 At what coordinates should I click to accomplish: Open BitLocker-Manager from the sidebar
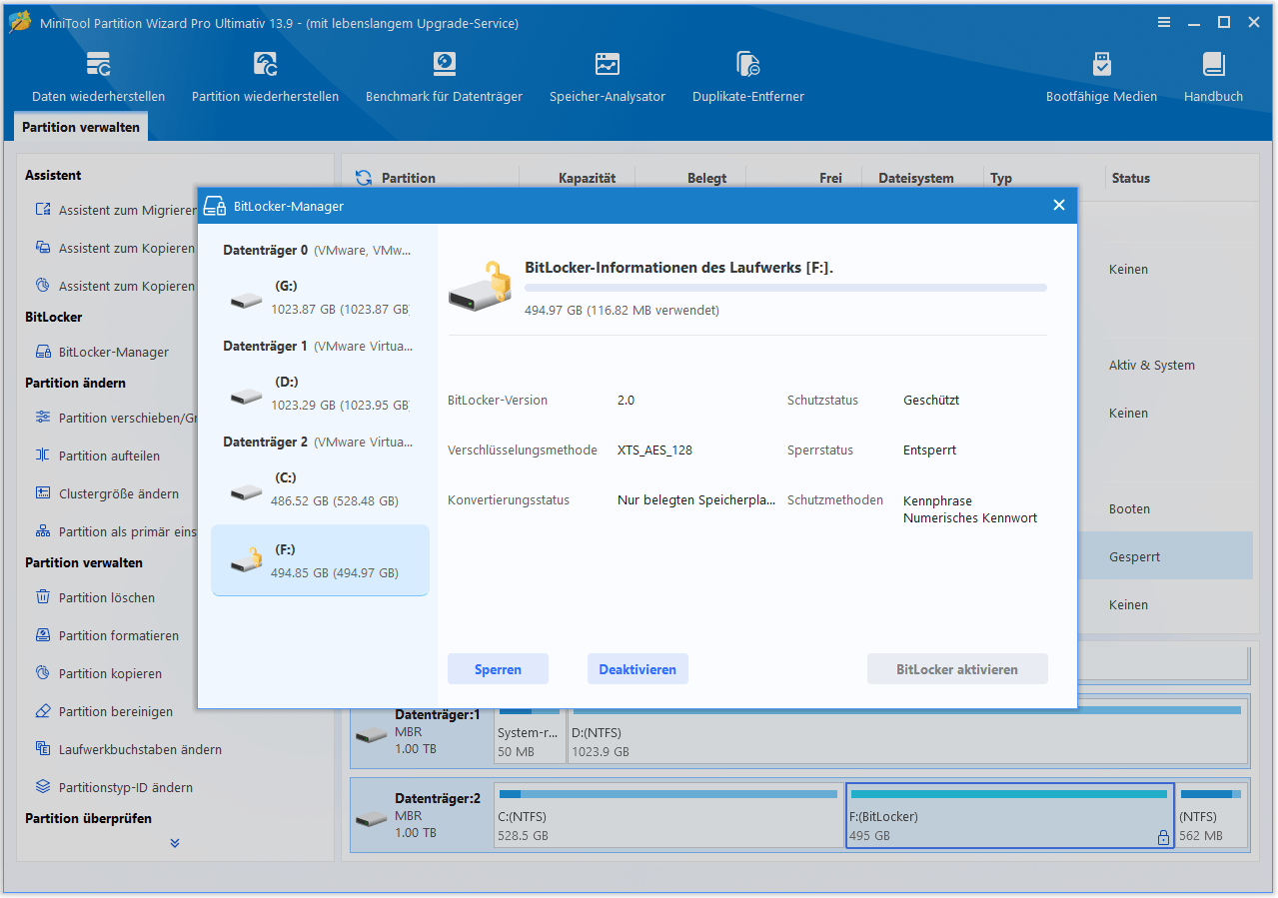tap(103, 352)
